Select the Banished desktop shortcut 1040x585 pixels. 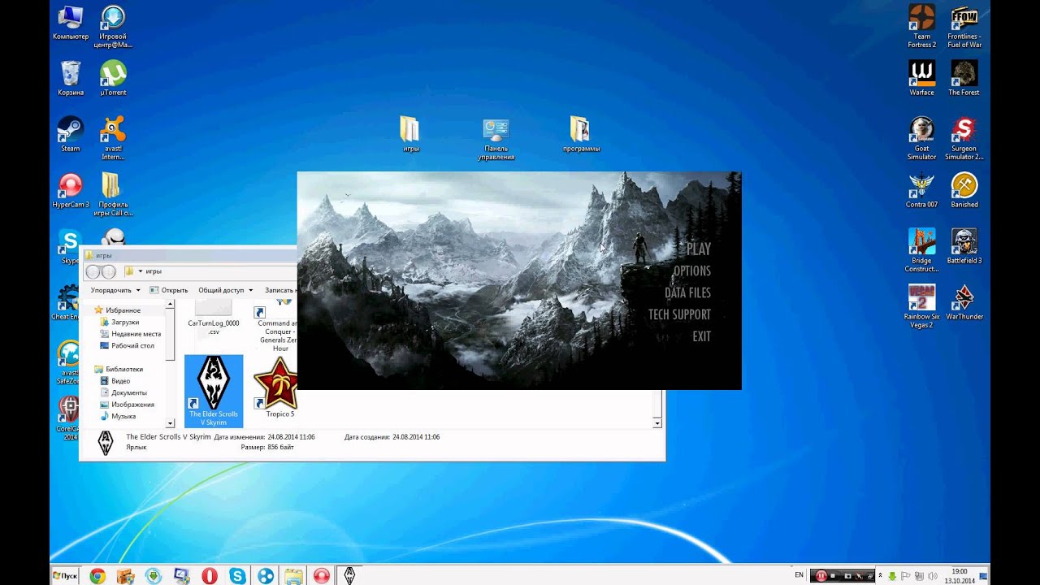pyautogui.click(x=964, y=190)
